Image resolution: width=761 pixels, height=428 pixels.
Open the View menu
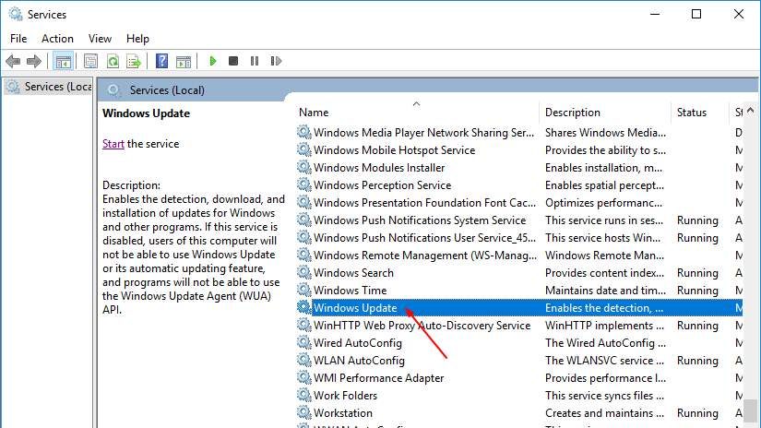100,39
